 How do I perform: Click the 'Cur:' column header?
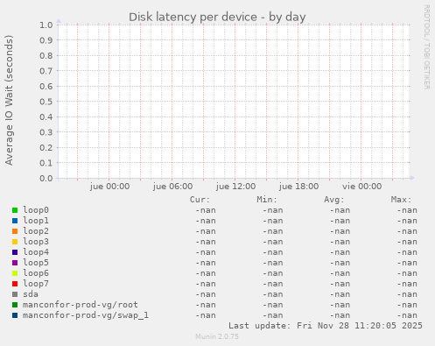(x=200, y=200)
